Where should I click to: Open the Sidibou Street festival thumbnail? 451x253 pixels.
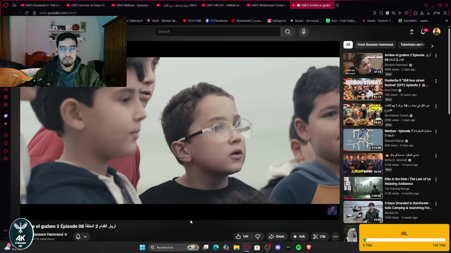[x=363, y=89]
